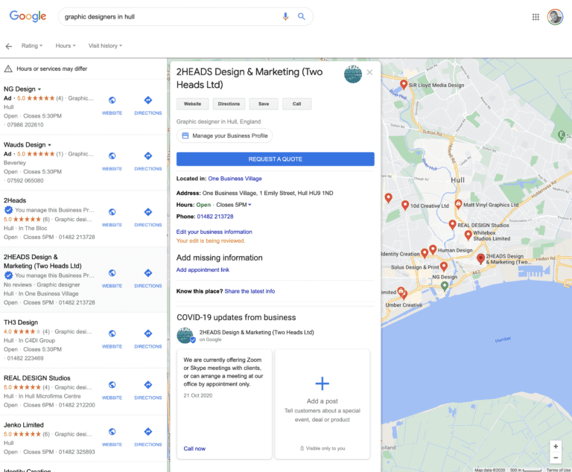Click the Save button in business panel
This screenshot has height=472, width=572.
point(264,104)
